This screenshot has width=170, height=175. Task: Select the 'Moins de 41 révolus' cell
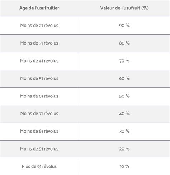coord(39,61)
